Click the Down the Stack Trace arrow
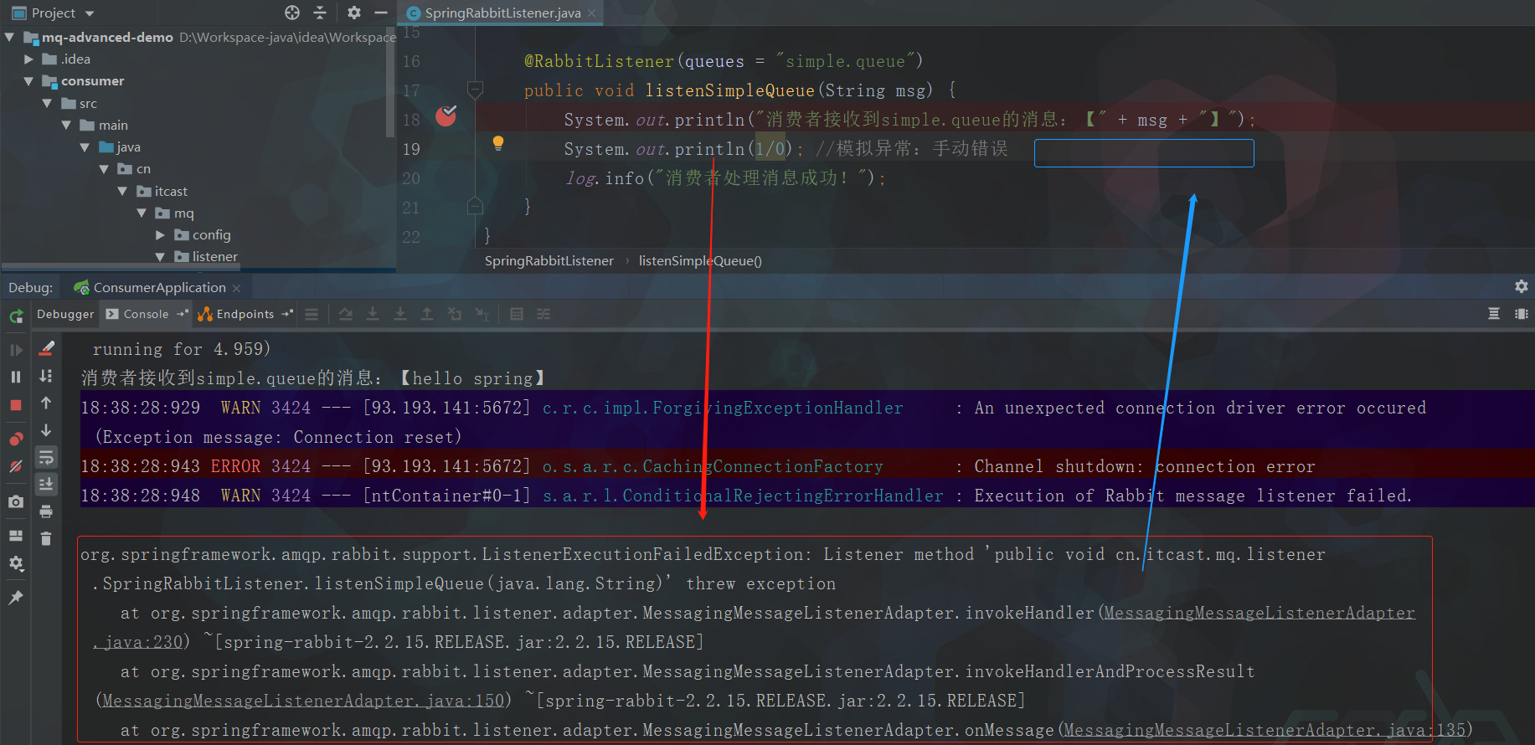The image size is (1535, 745). tap(46, 430)
